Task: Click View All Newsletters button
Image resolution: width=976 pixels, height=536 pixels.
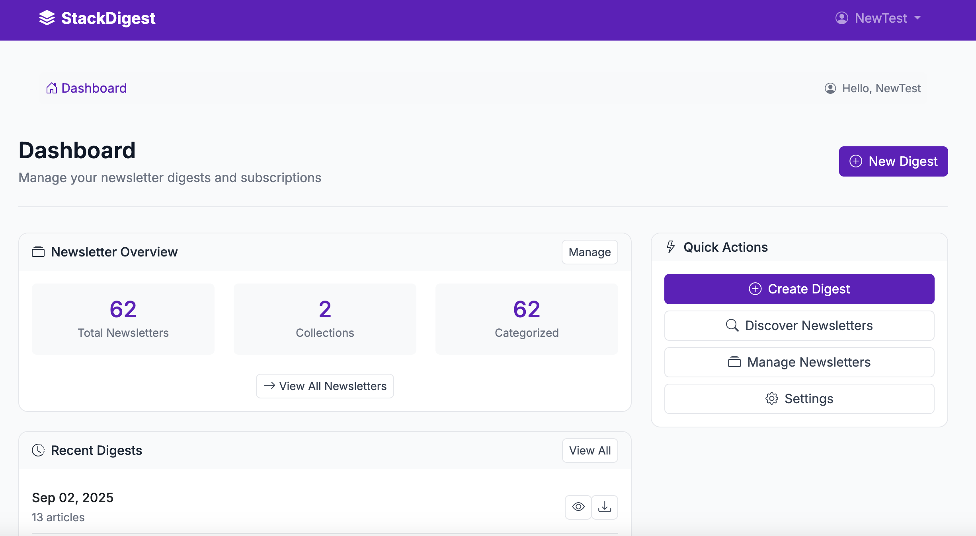Action: pyautogui.click(x=325, y=386)
